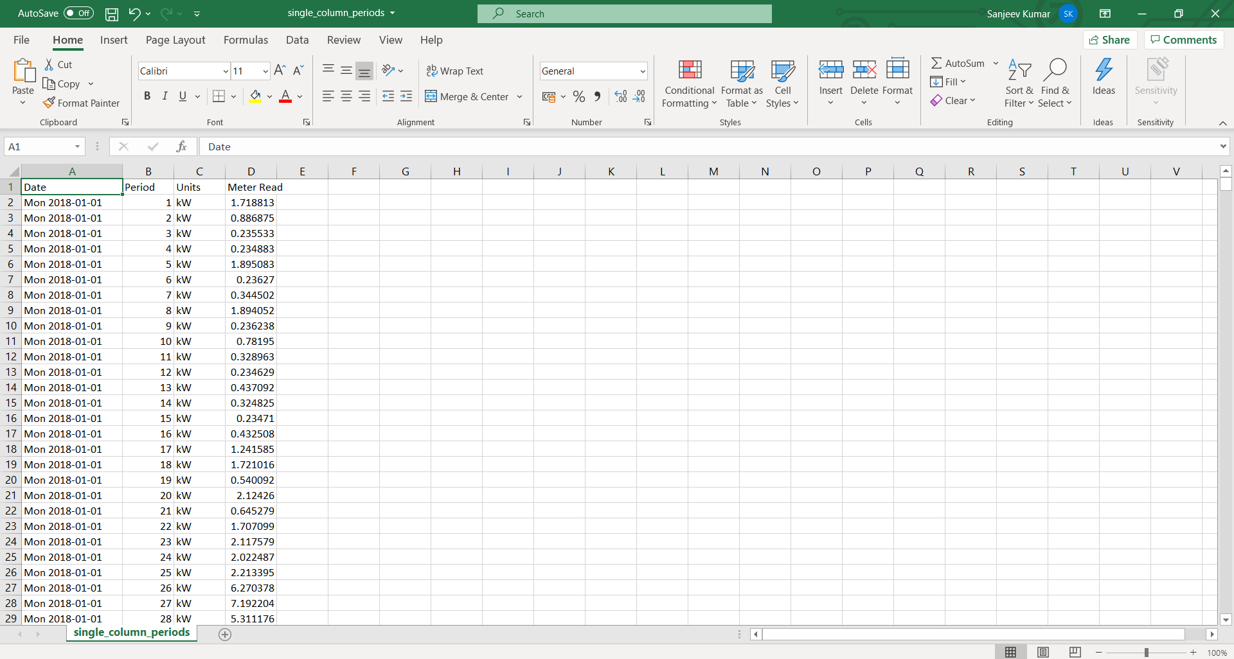This screenshot has height=659, width=1234.
Task: Click Decrease Decimal icon
Action: pos(639,96)
